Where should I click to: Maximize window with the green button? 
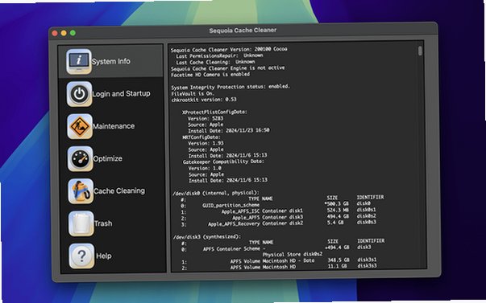click(x=73, y=33)
